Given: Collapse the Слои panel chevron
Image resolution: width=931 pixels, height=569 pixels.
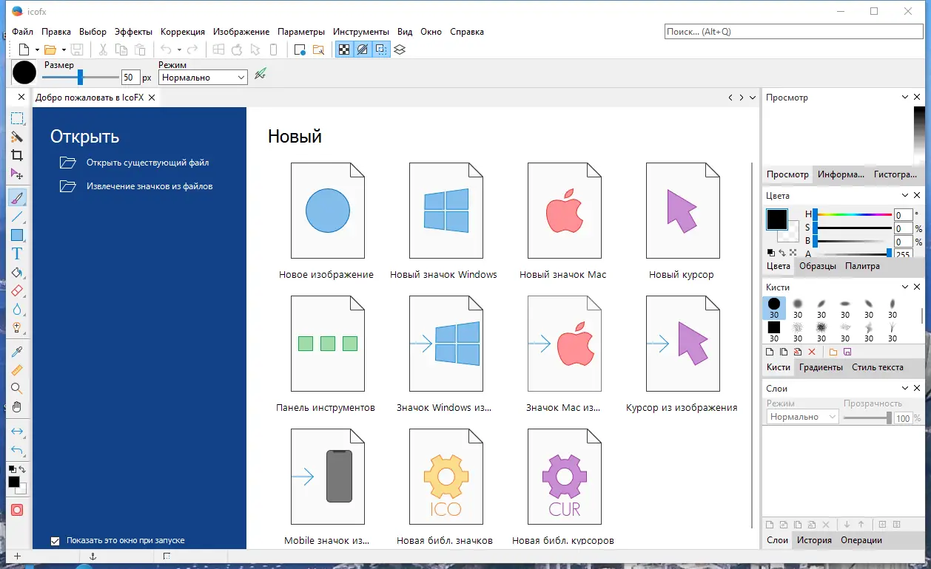Looking at the screenshot, I should [x=905, y=388].
